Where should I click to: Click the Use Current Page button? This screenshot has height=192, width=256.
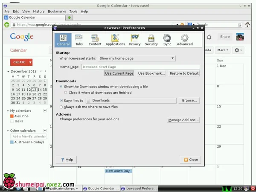tap(119, 73)
